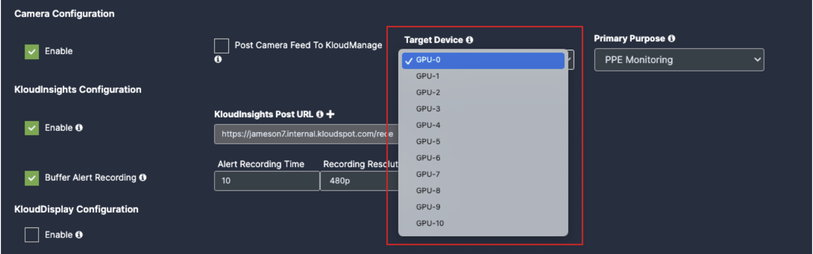The width and height of the screenshot is (813, 254).
Task: Open the PPE Monitoring purpose dropdown
Action: (x=679, y=60)
